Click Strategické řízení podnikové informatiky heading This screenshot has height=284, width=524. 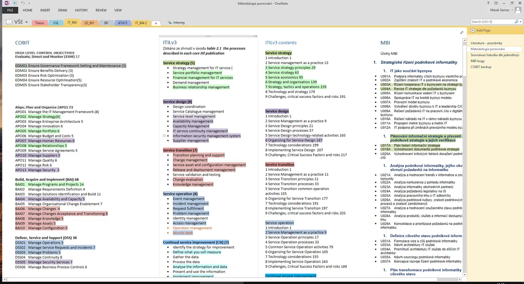coord(419,62)
